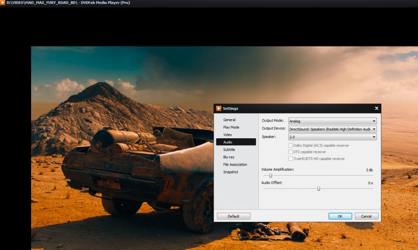The height and width of the screenshot is (250, 418).
Task: Expand the Output Mode dropdown
Action: [333, 121]
